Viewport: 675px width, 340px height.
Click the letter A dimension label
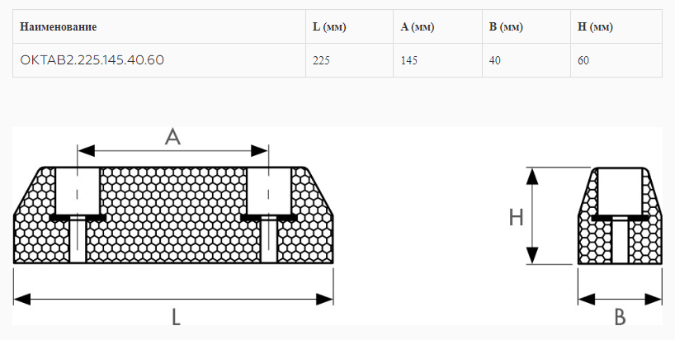(172, 137)
